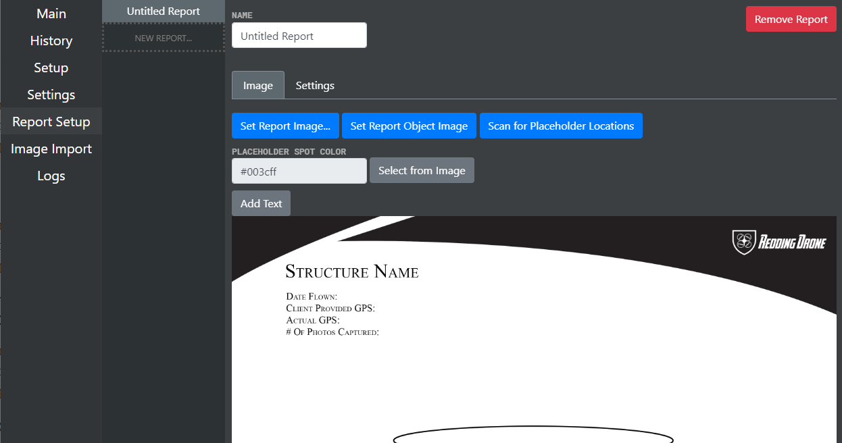
Task: Open the Settings sidebar section
Action: point(51,95)
